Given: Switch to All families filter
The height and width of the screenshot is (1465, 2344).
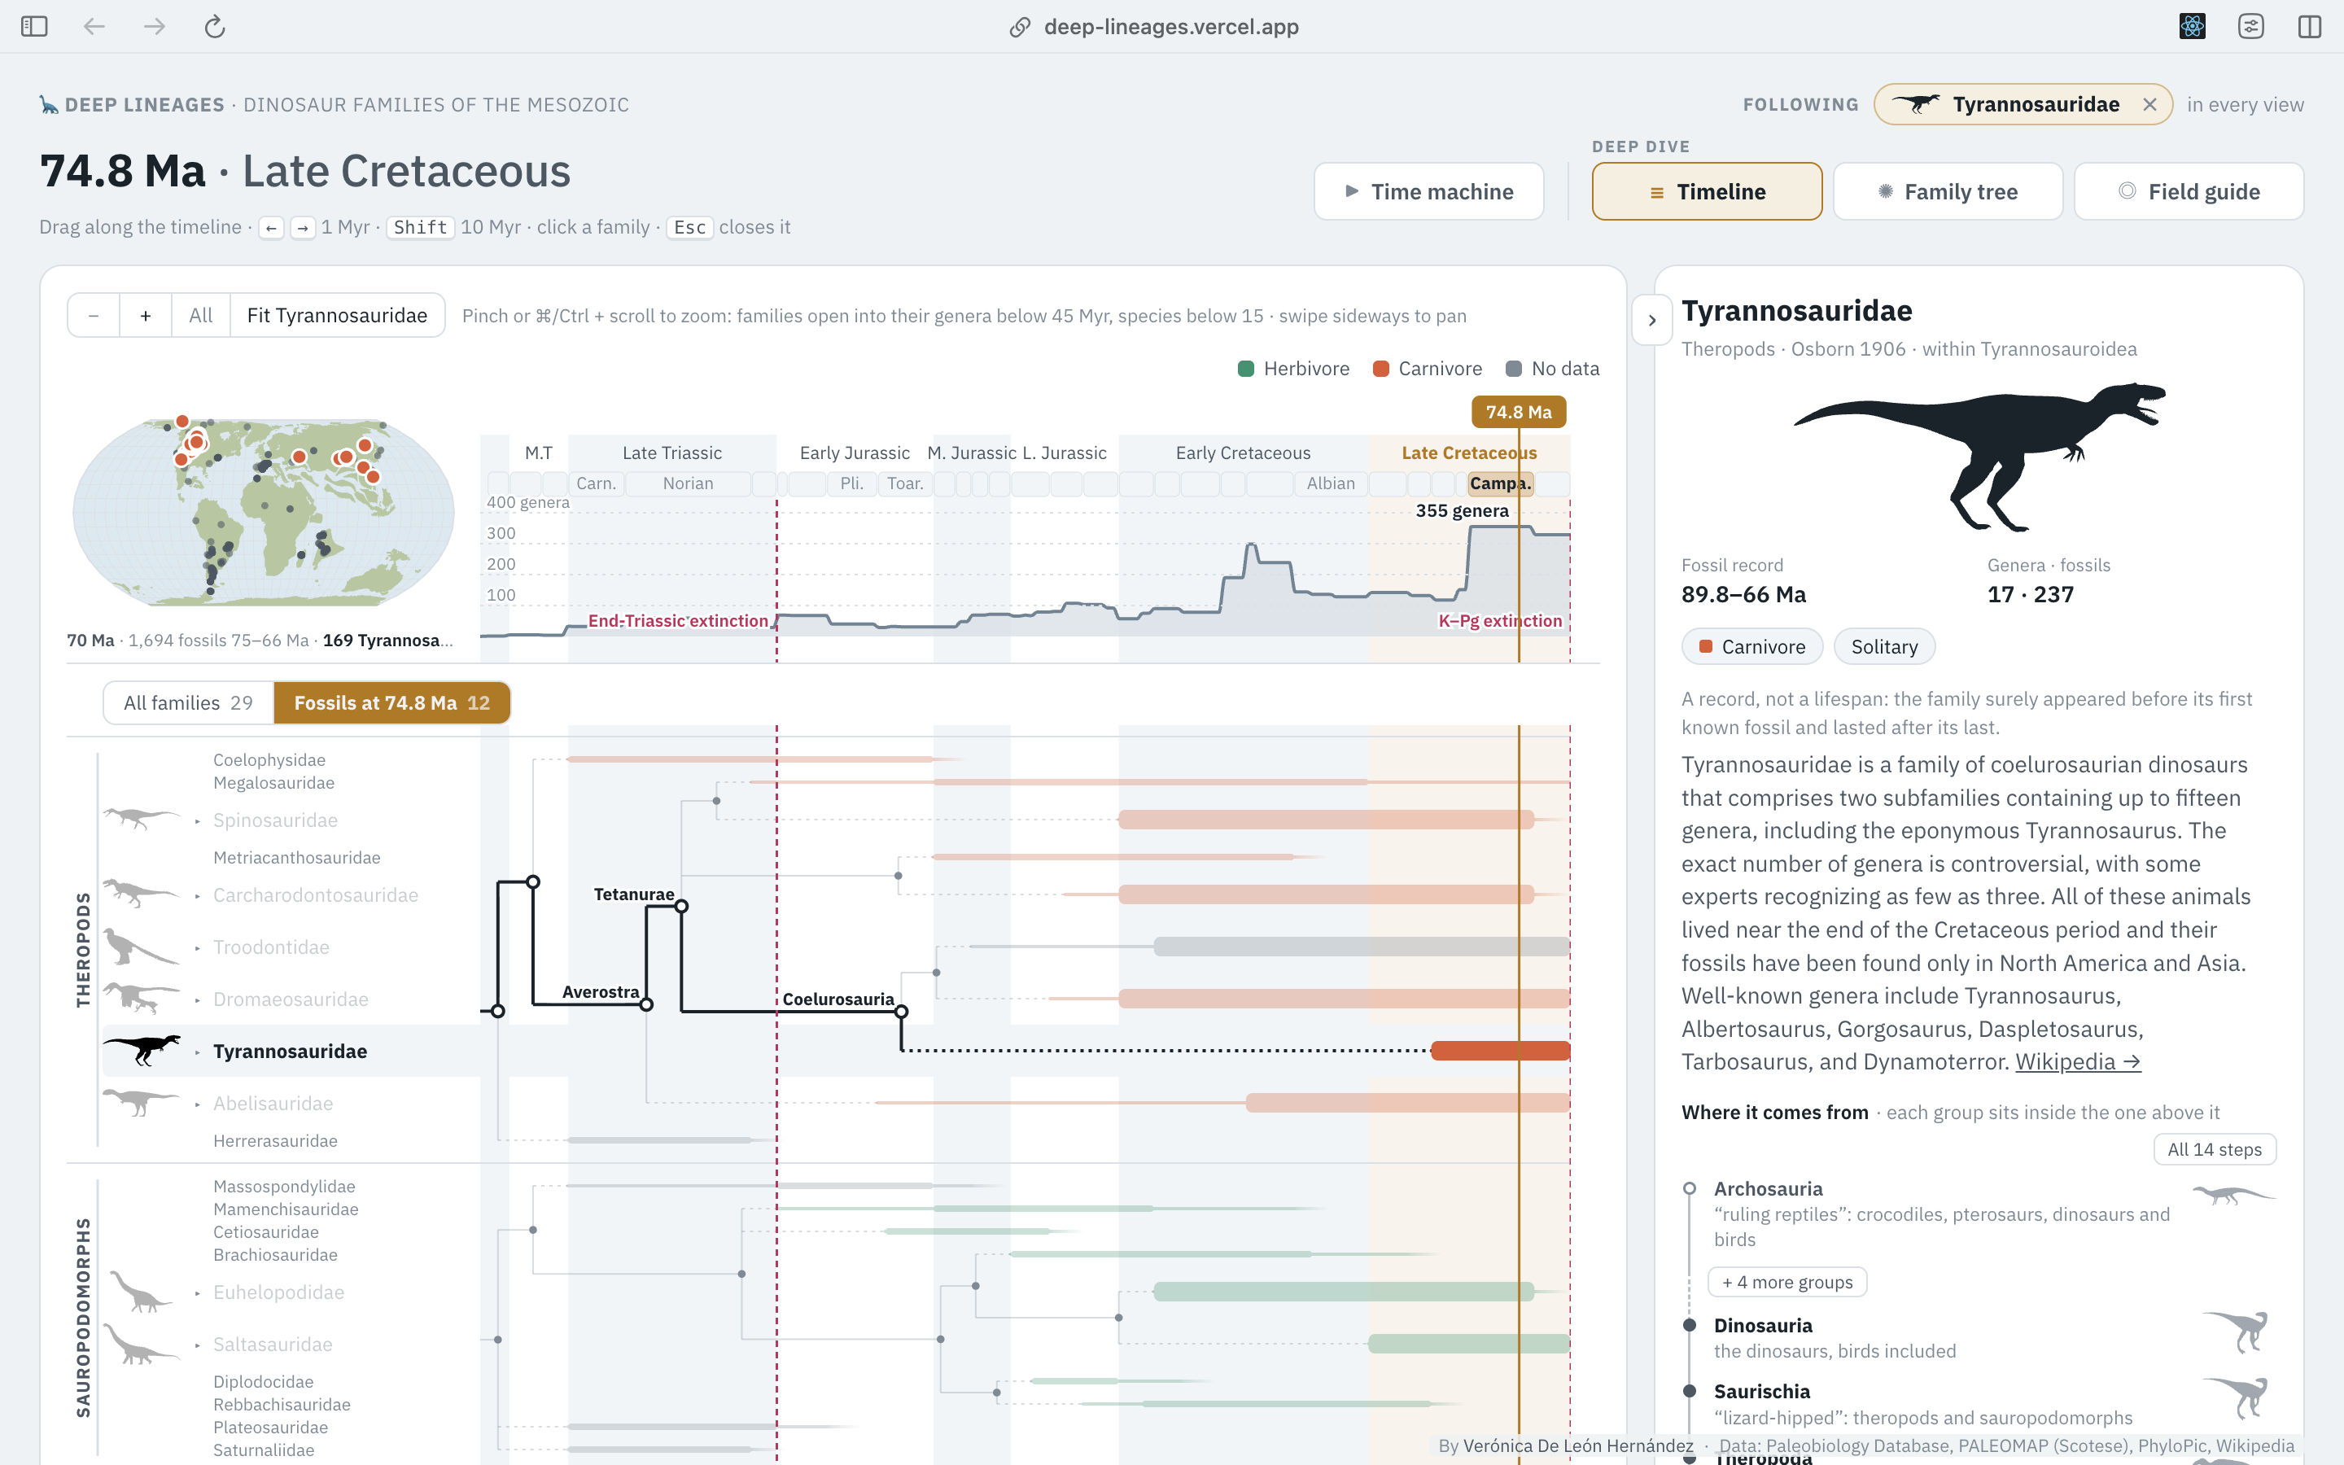Looking at the screenshot, I should [189, 703].
